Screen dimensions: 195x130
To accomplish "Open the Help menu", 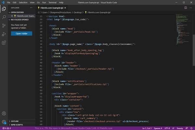I will tap(61, 3).
